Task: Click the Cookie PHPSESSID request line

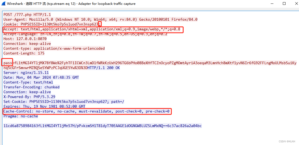Action: 52,24
